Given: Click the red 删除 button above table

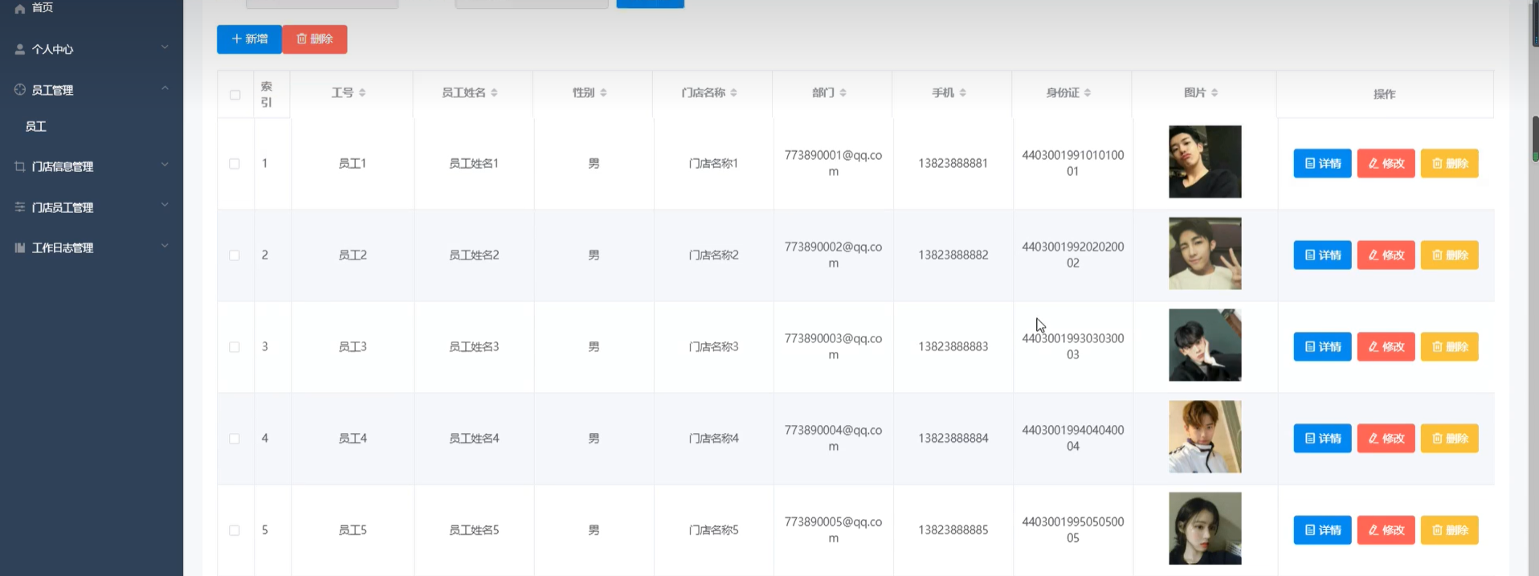Looking at the screenshot, I should click(315, 39).
